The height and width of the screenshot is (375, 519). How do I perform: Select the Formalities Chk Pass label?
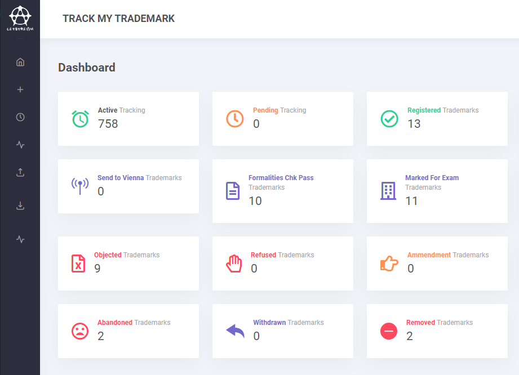tap(281, 177)
